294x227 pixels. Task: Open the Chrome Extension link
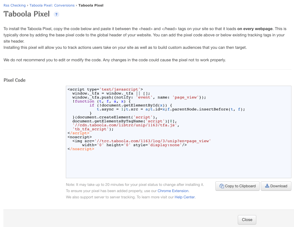(173, 191)
